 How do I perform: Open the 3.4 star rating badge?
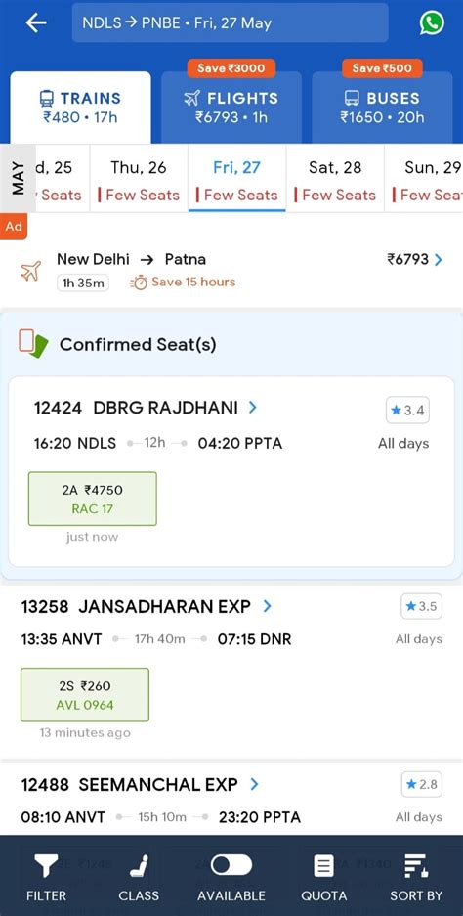coord(407,411)
